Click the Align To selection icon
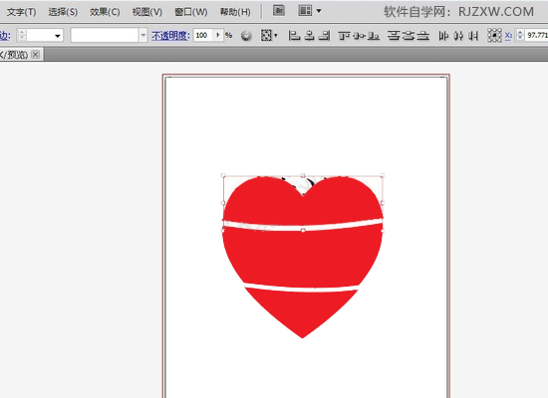Screen dimensions: 548x398 [x=266, y=35]
